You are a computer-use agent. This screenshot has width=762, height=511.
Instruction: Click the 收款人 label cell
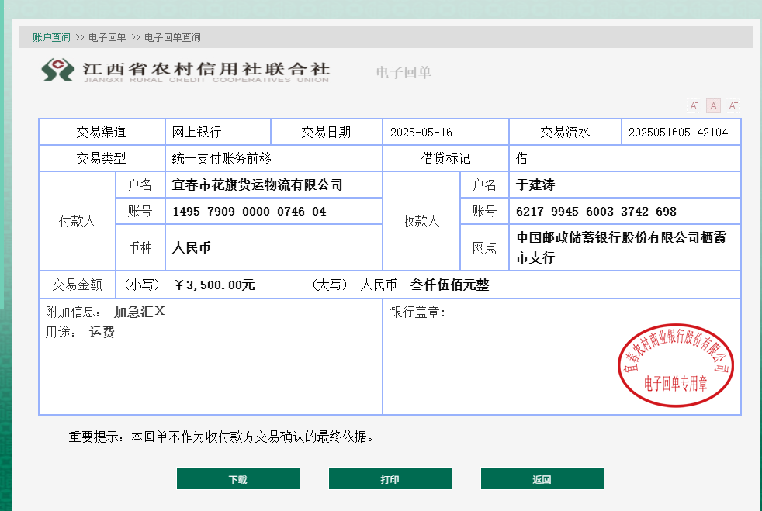pyautogui.click(x=421, y=221)
